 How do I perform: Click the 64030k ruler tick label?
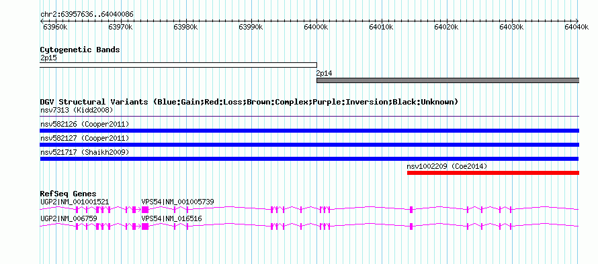point(512,27)
